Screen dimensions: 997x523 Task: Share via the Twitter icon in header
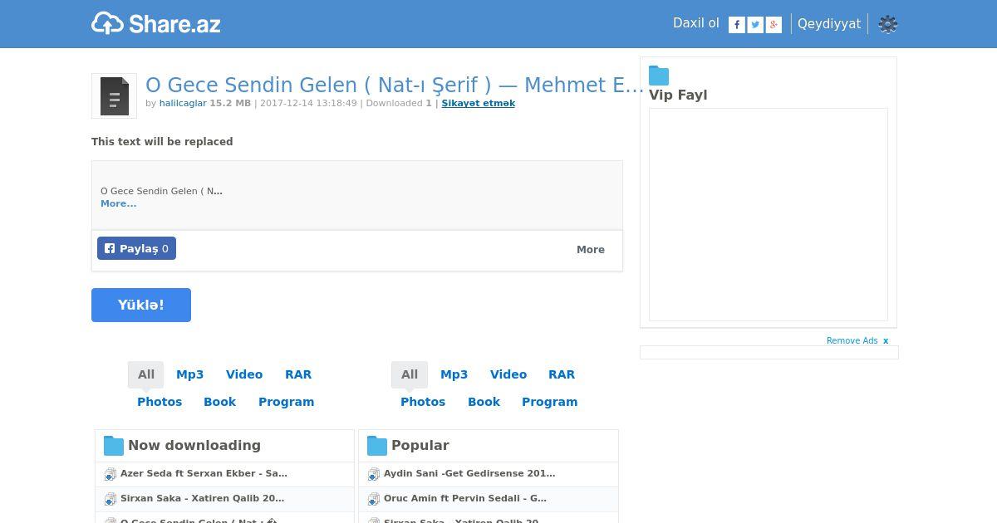pos(755,25)
